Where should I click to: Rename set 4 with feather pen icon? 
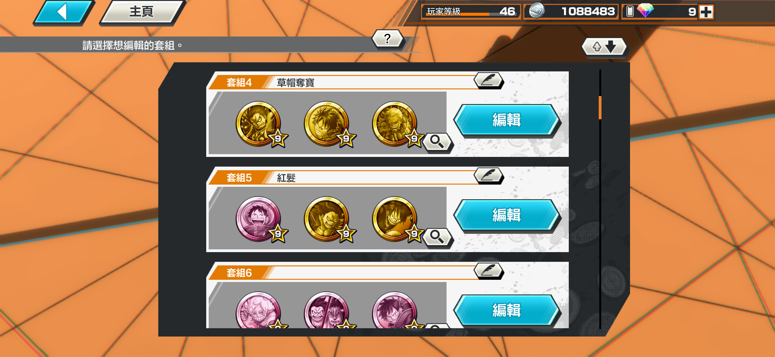[x=489, y=80]
